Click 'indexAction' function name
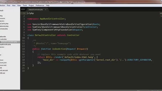Screen dimensions: 162x91 (x=59, y=49)
